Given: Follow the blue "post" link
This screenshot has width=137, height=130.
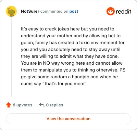Looking at the screenshot, I should click(x=74, y=11).
